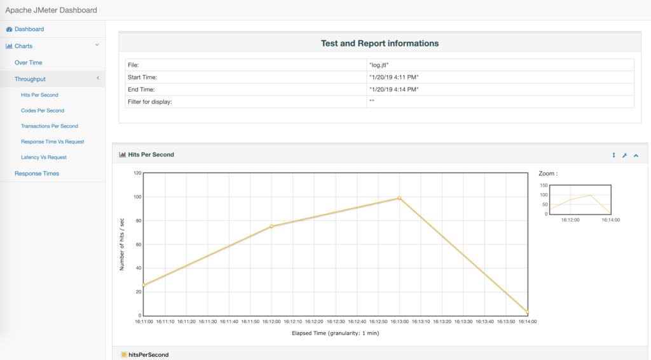Click the "1/20/19 4:11 PM" start time value
This screenshot has height=360, width=651.
tap(394, 77)
